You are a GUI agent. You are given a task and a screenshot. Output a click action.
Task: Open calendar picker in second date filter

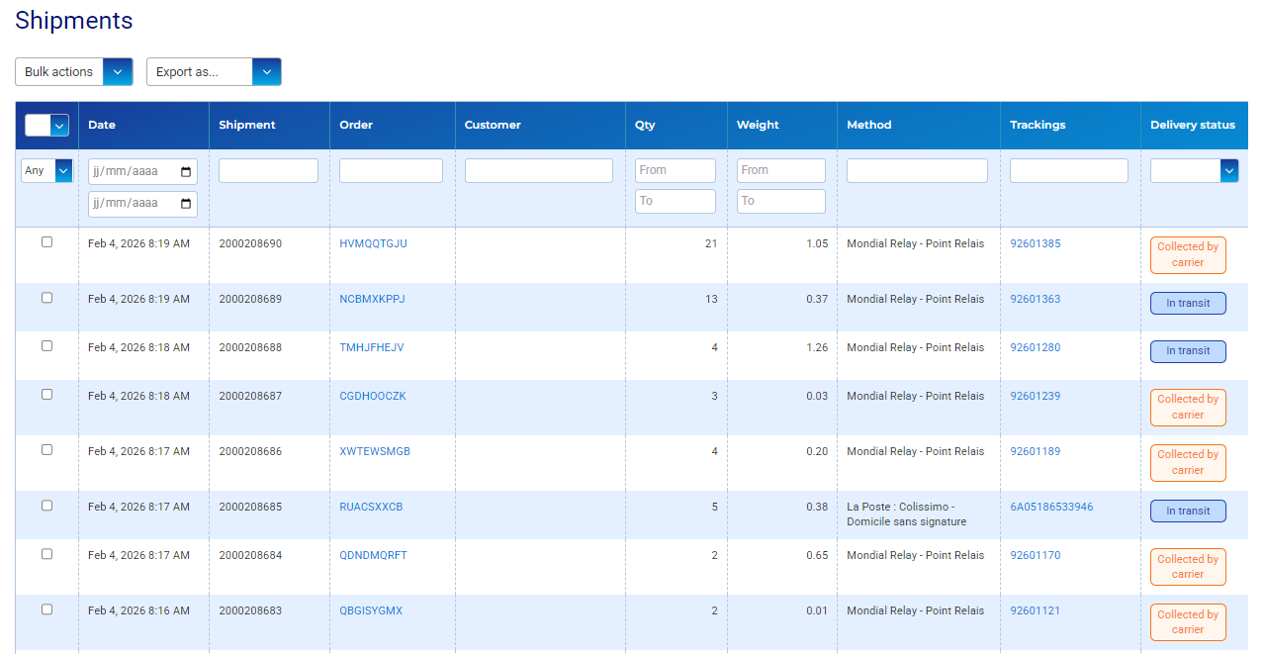point(186,204)
